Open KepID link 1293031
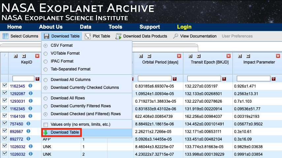The width and height of the screenshot is (282, 158). [17, 101]
